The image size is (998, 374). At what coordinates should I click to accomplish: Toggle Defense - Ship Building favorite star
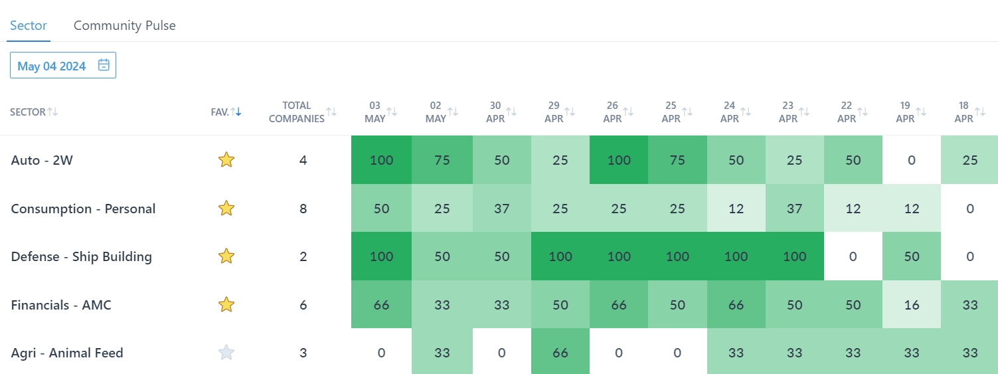(226, 256)
